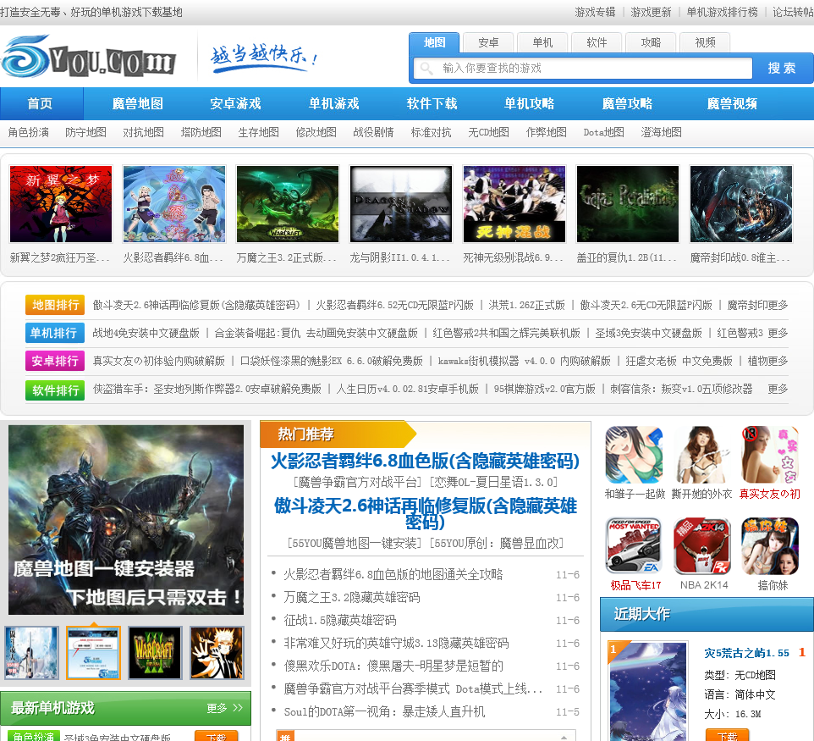Click the magnifier icon in search box
The image size is (814, 741).
426,68
